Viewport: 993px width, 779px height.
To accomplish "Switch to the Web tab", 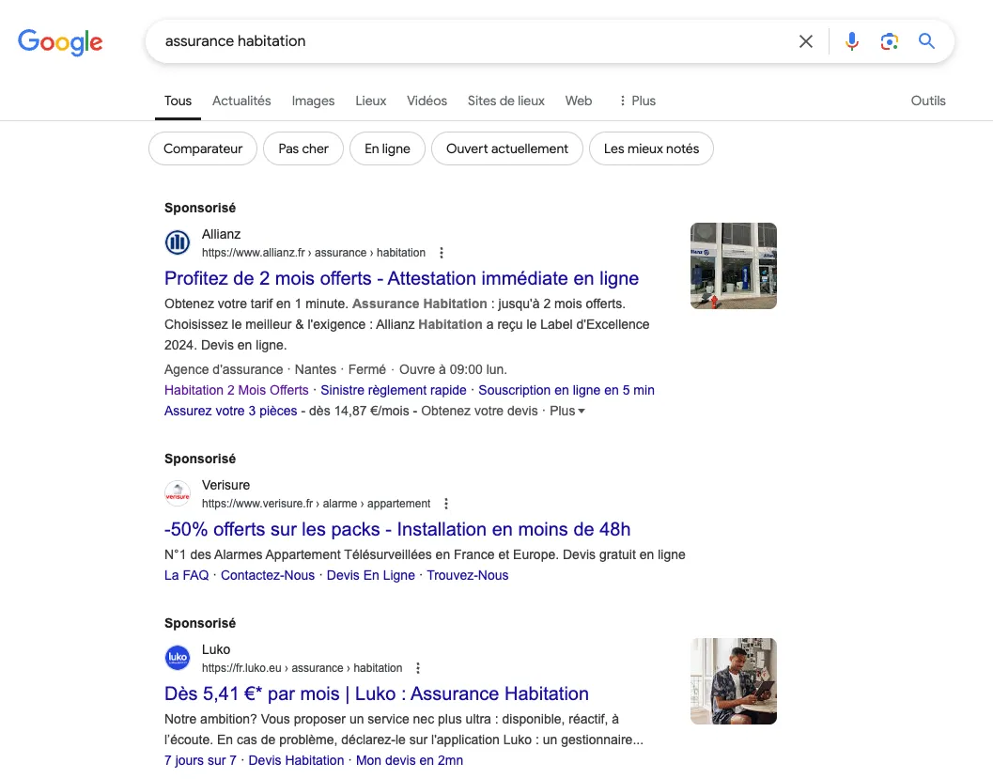I will pyautogui.click(x=578, y=101).
